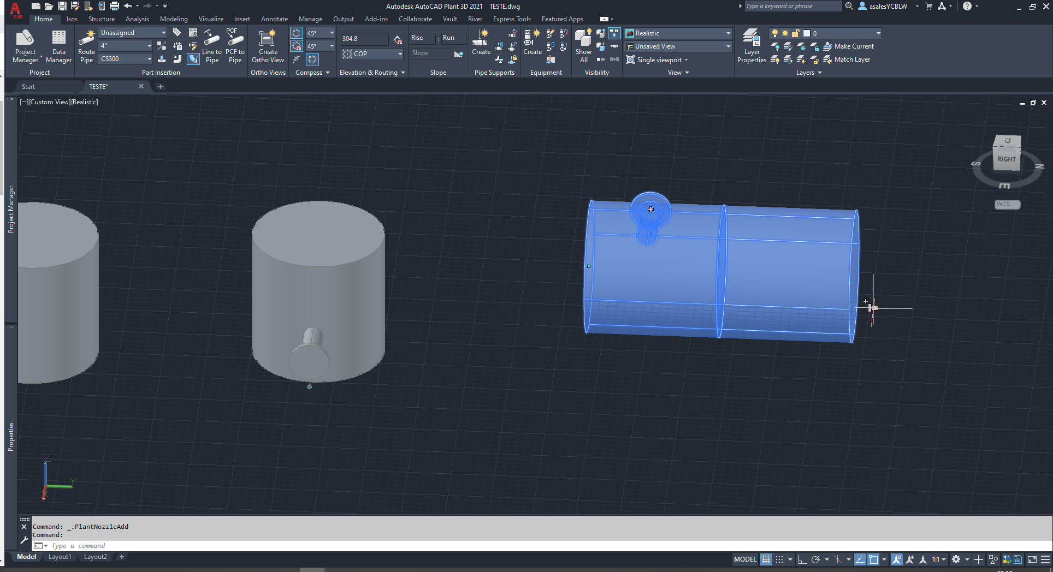Image resolution: width=1053 pixels, height=572 pixels.
Task: Add a new drawing tab with plus
Action: [160, 87]
